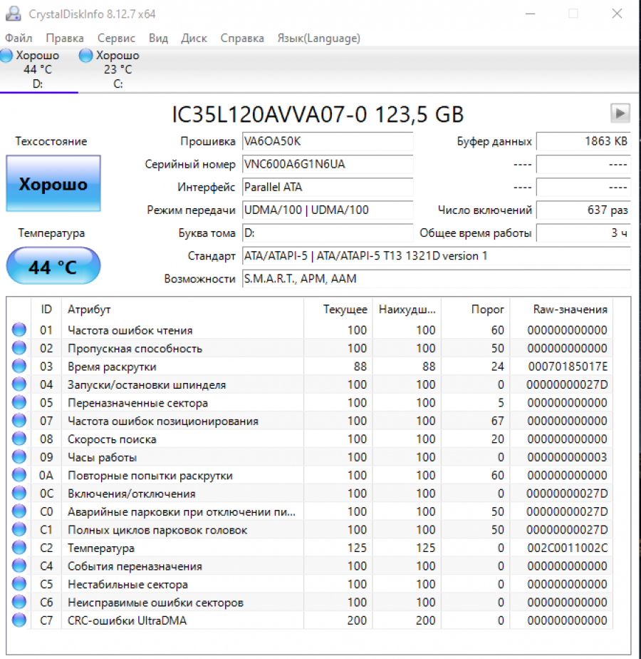
Task: Click status orb for attribute 05 reallocated sectors
Action: tap(19, 402)
